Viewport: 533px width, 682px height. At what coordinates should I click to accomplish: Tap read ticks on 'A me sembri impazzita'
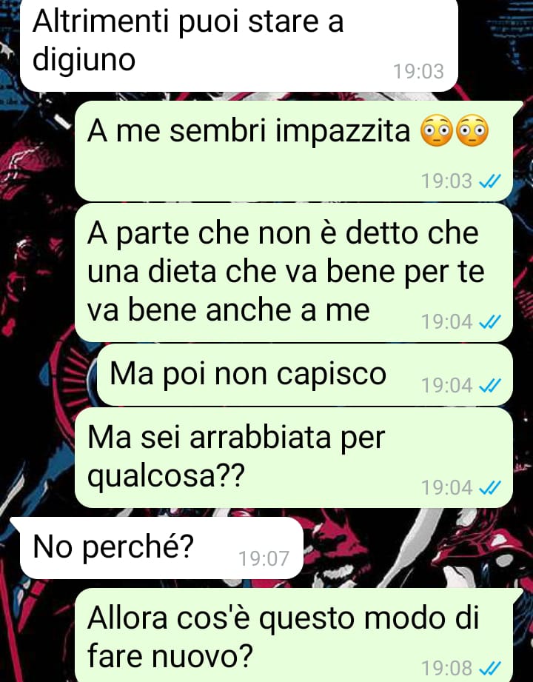tap(490, 181)
